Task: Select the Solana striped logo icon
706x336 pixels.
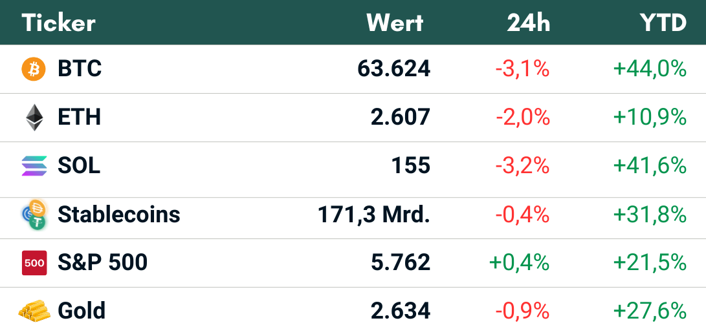Action: pyautogui.click(x=34, y=166)
